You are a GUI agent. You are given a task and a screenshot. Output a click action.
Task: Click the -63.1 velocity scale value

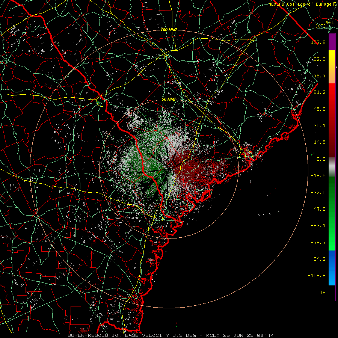(x=318, y=226)
